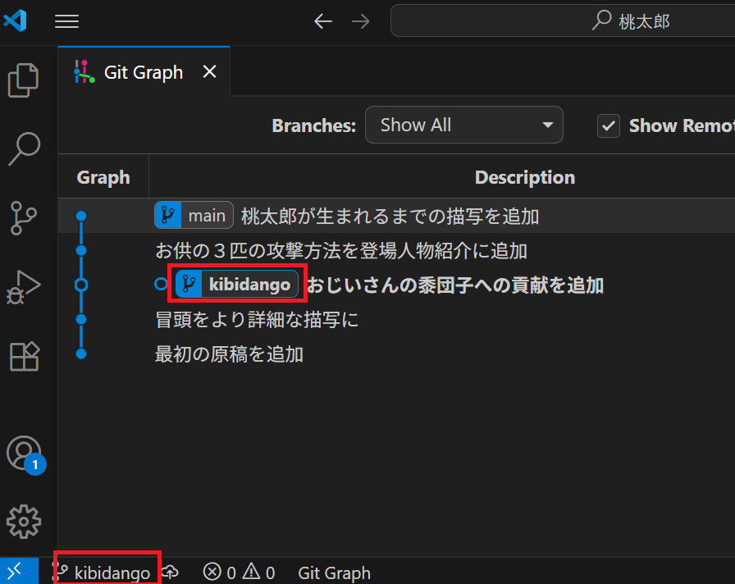The width and height of the screenshot is (735, 584).
Task: Toggle the Show Remote Branches checkbox
Action: [609, 125]
